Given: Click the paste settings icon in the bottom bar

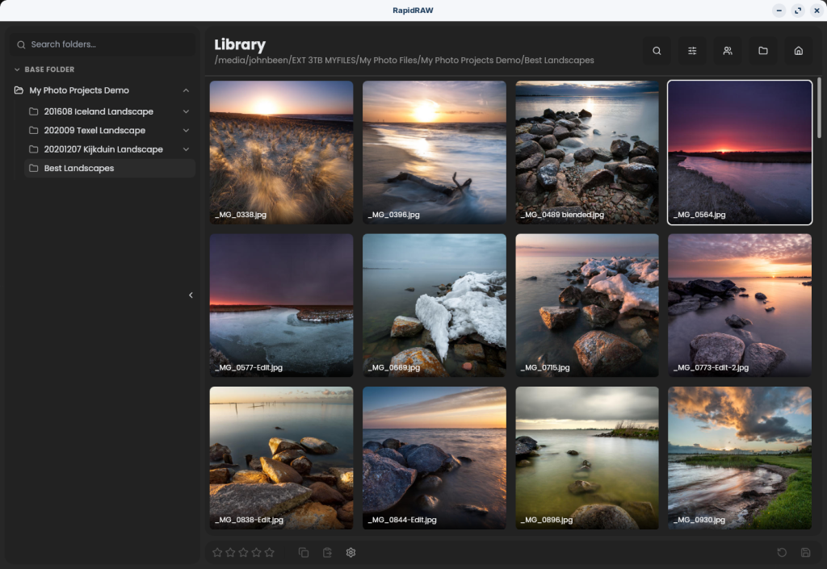Looking at the screenshot, I should 327,553.
